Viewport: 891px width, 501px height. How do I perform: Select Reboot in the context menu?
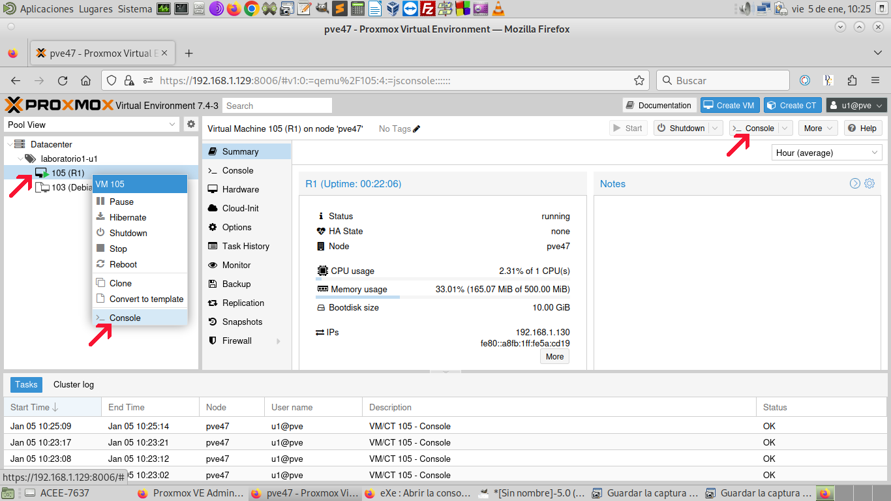pos(140,264)
